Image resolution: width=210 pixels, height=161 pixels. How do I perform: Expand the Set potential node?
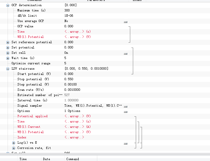8,48
